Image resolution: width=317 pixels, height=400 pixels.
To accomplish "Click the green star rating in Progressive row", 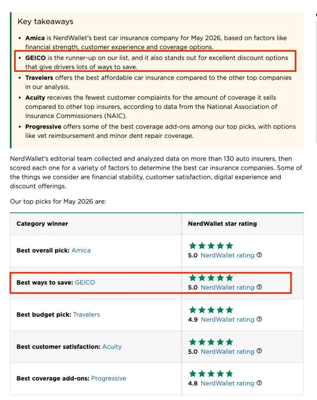I will [x=211, y=374].
